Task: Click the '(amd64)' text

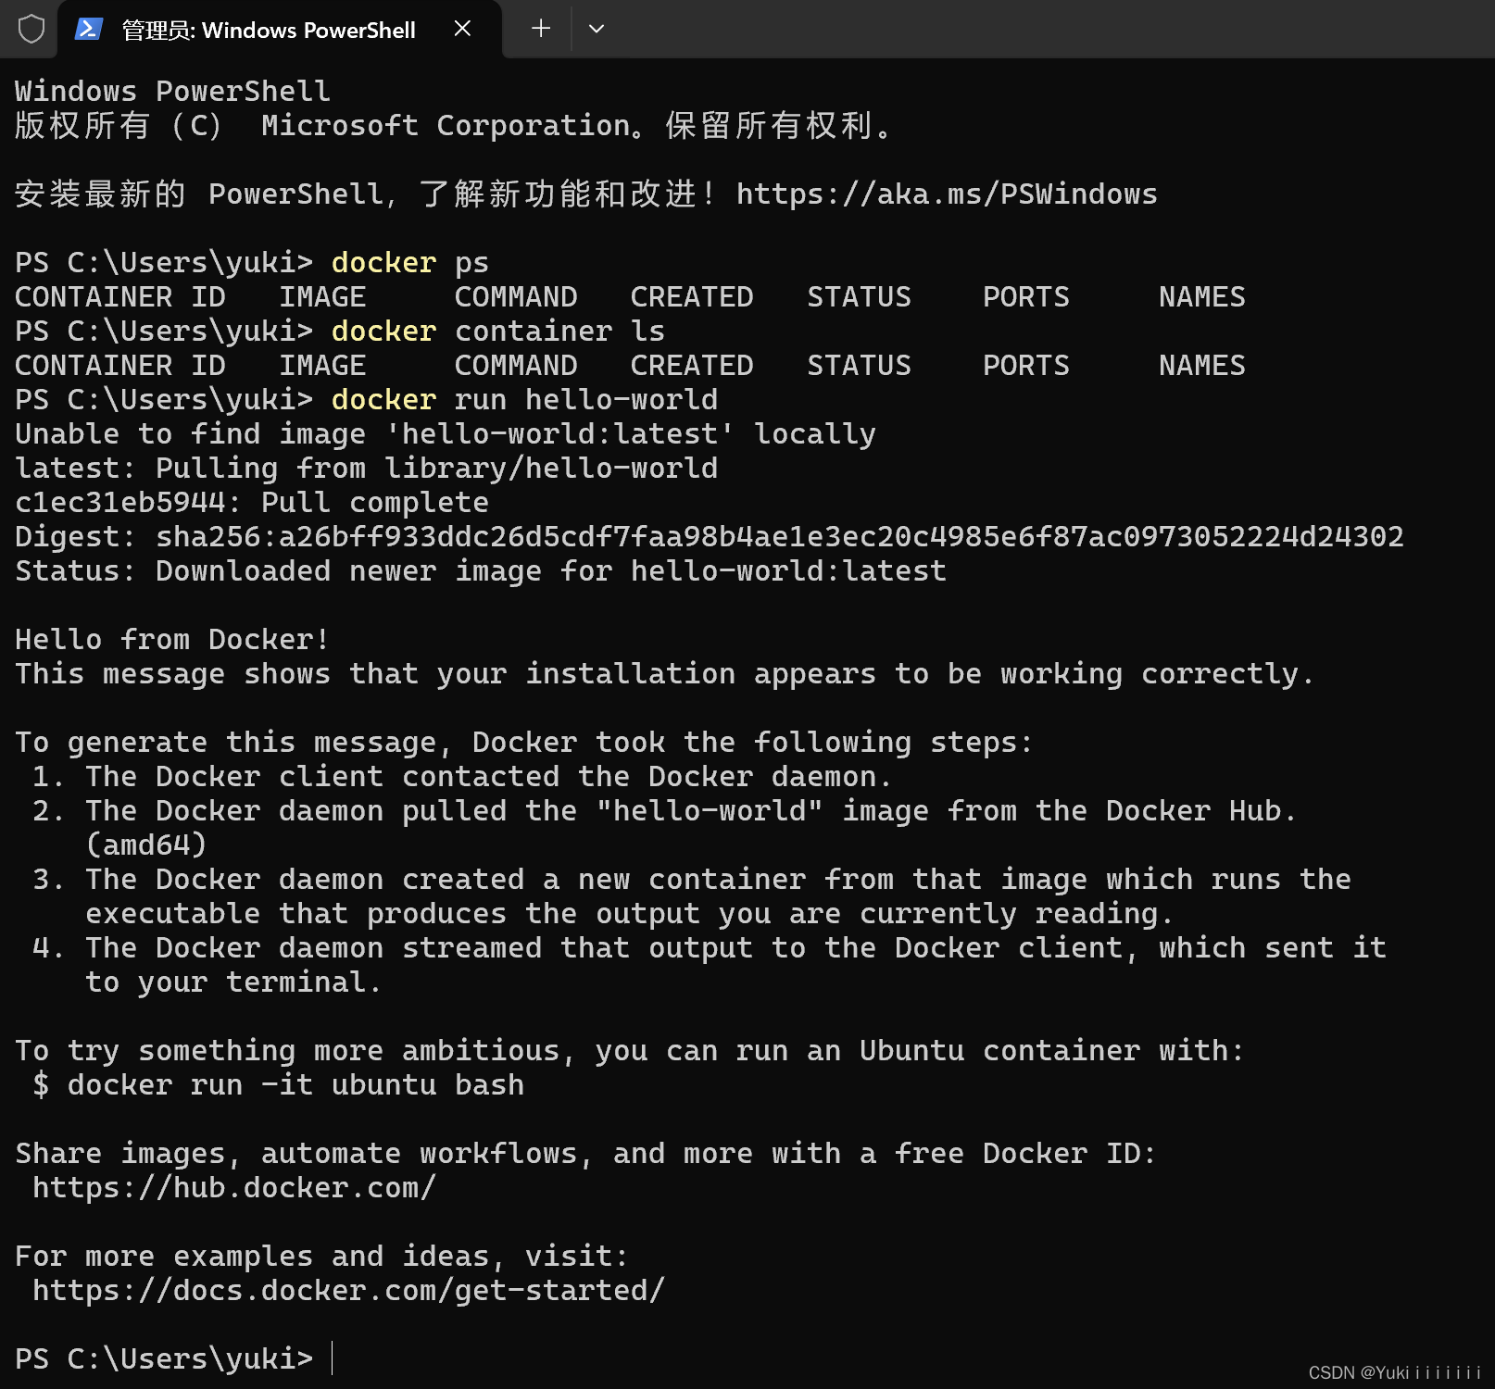Action: tap(146, 845)
